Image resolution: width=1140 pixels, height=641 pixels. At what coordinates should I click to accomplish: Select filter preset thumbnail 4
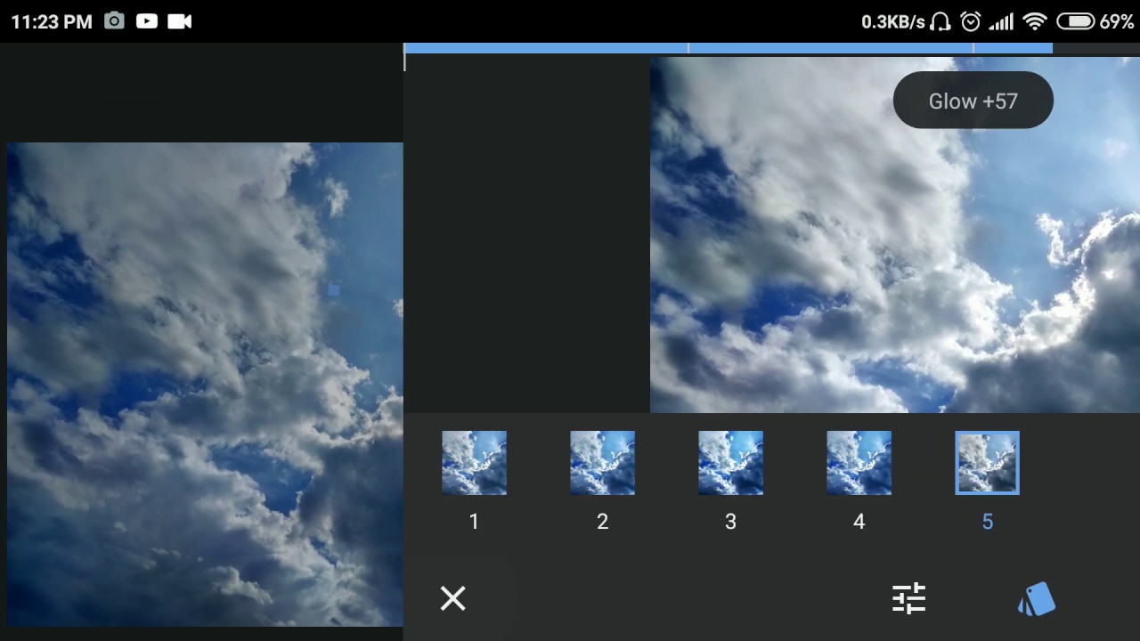click(x=859, y=463)
